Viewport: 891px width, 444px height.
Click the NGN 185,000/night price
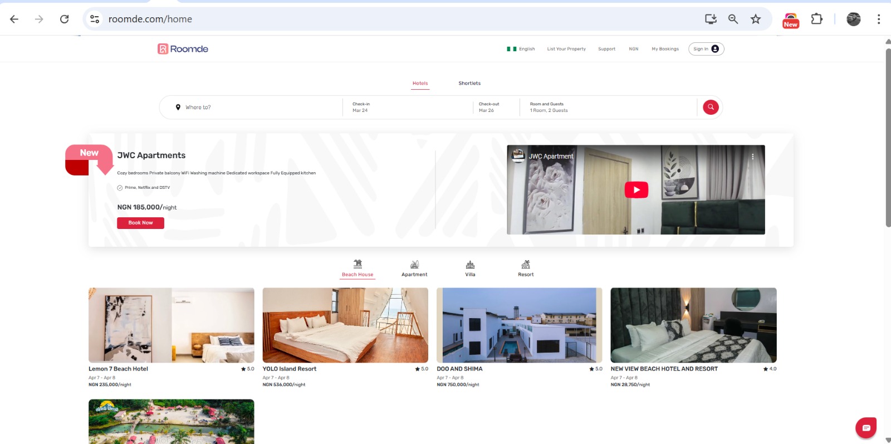147,207
